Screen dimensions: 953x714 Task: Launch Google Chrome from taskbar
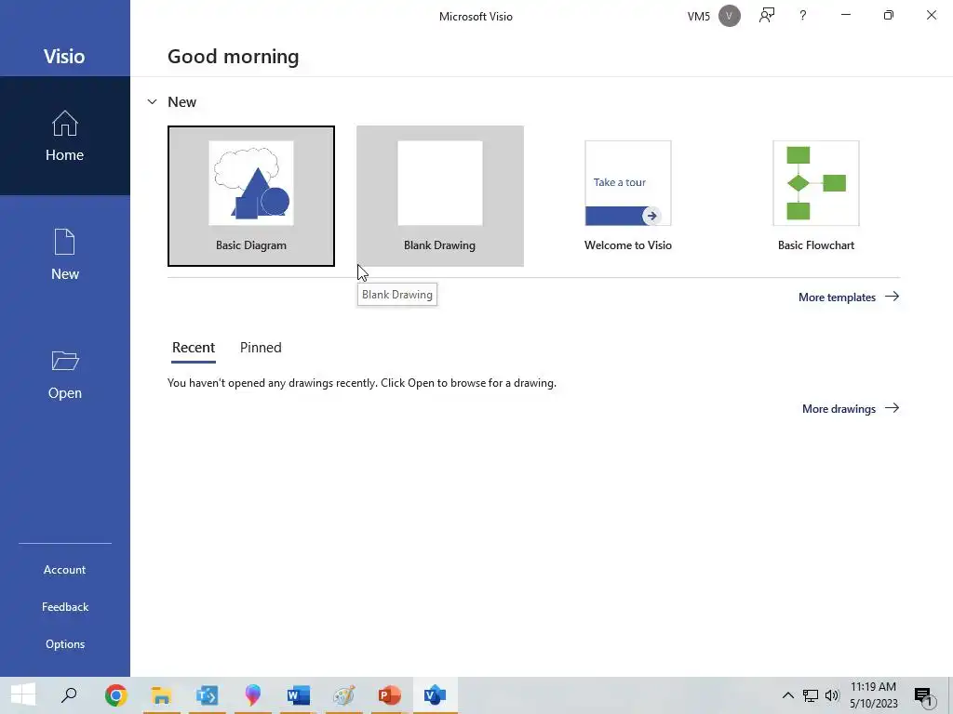(x=115, y=695)
